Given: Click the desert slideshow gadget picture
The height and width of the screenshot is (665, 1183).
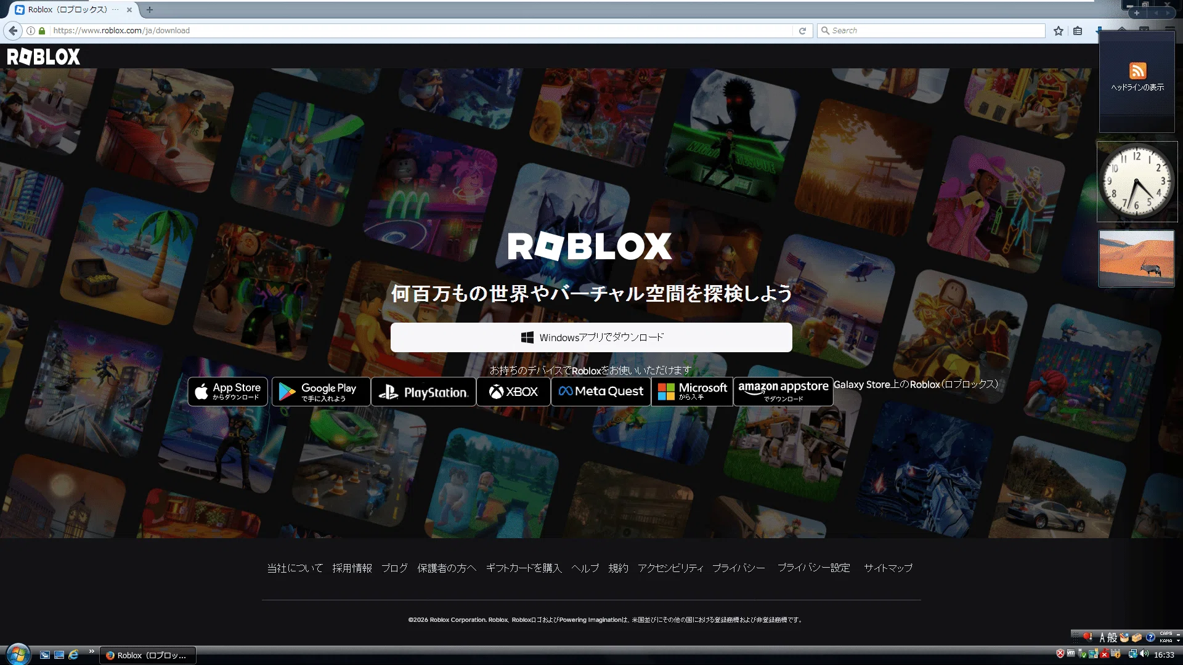Looking at the screenshot, I should 1137,259.
